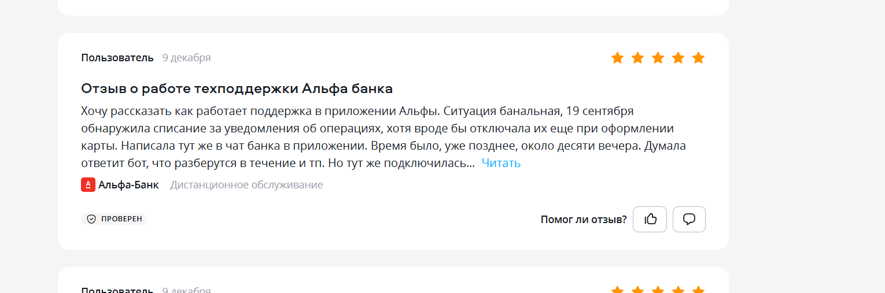Click the ПРОВЕРЕН verified label text

(x=121, y=219)
